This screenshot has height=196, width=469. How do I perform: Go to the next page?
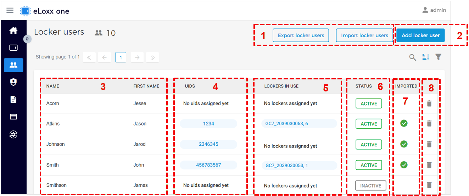[137, 57]
